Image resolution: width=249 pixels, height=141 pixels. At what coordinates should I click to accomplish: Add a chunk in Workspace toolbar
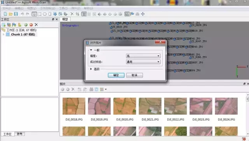point(4,25)
